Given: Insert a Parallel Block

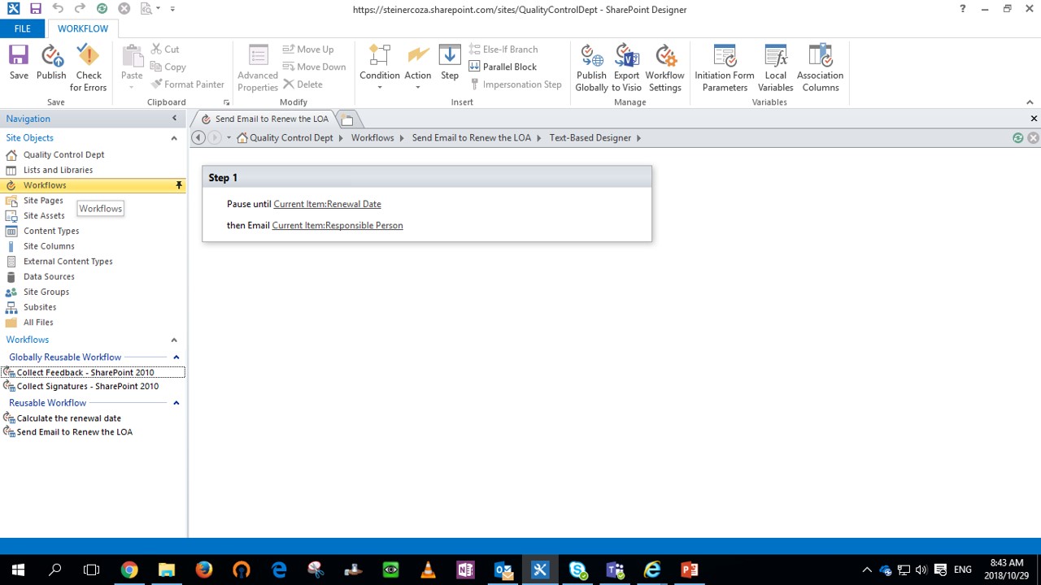Looking at the screenshot, I should point(503,67).
